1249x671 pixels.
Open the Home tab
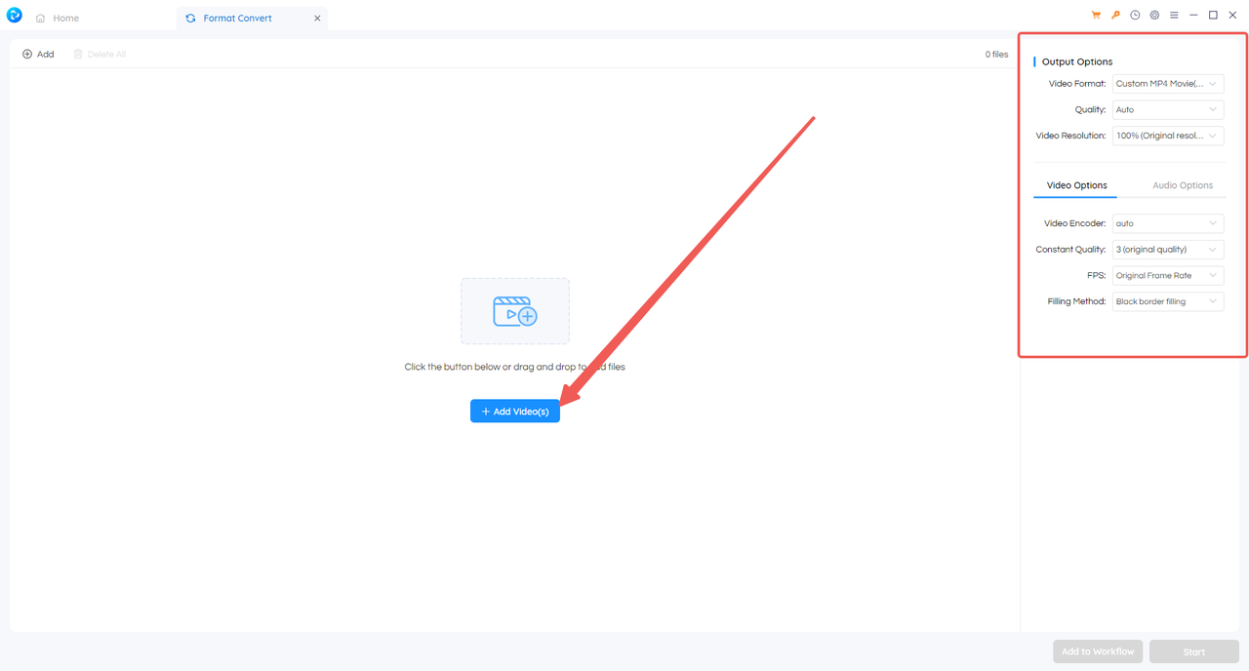[x=58, y=18]
